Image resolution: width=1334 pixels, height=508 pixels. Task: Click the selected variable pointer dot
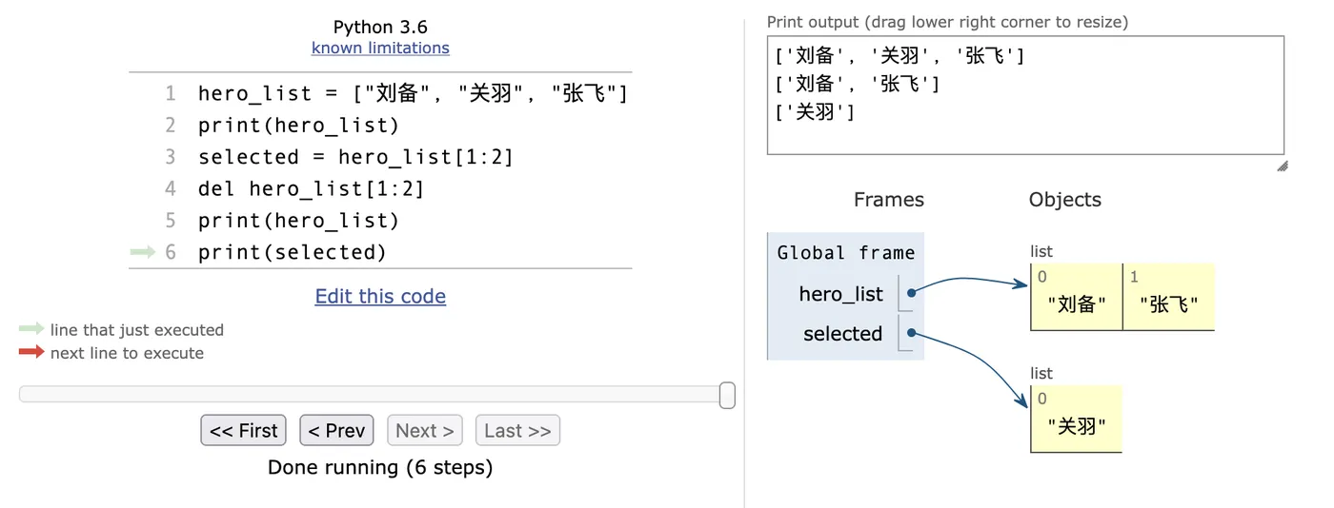[x=912, y=334]
